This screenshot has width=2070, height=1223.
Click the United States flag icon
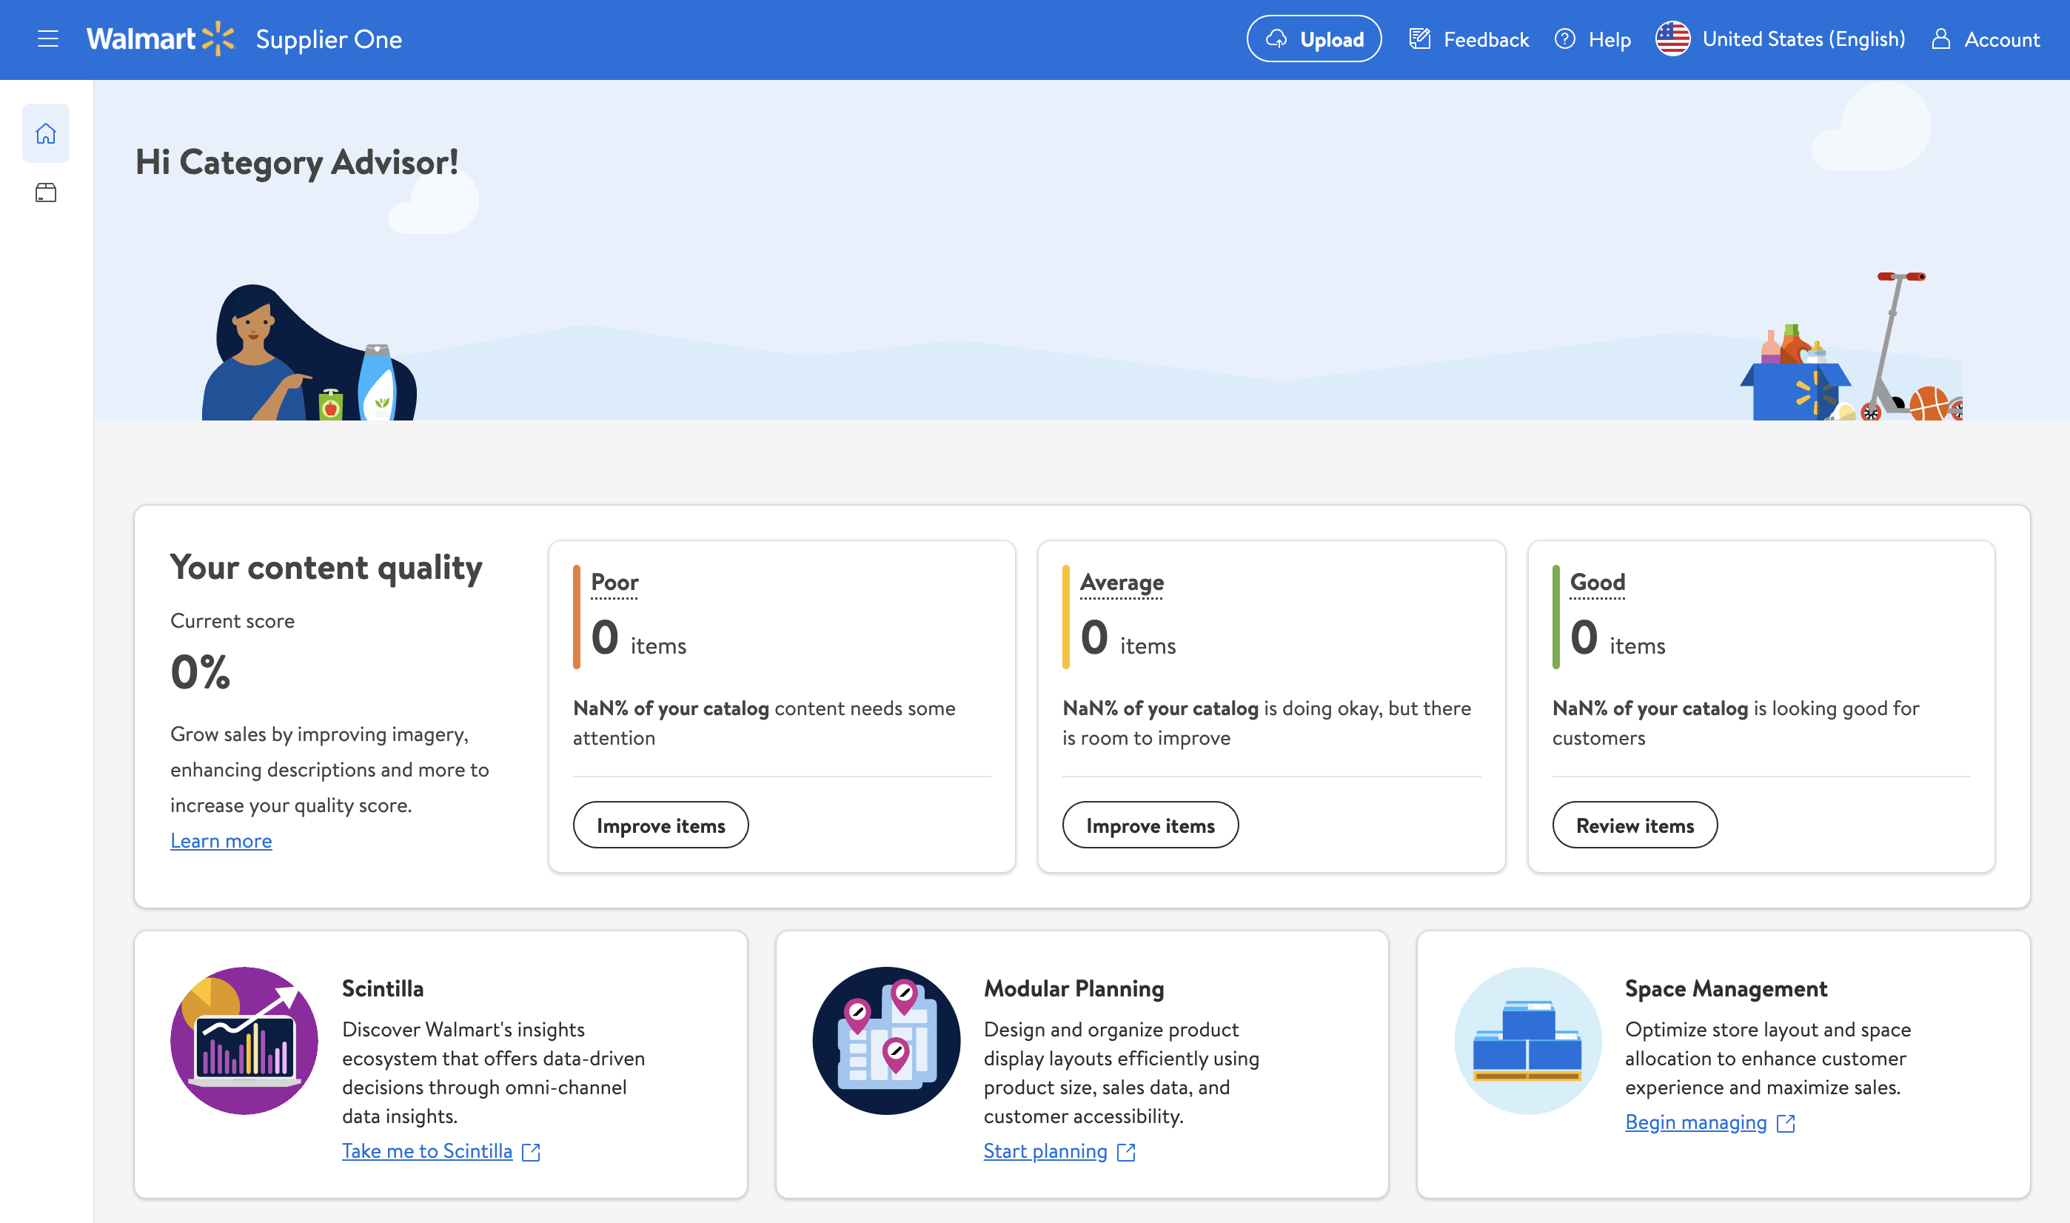coord(1673,38)
